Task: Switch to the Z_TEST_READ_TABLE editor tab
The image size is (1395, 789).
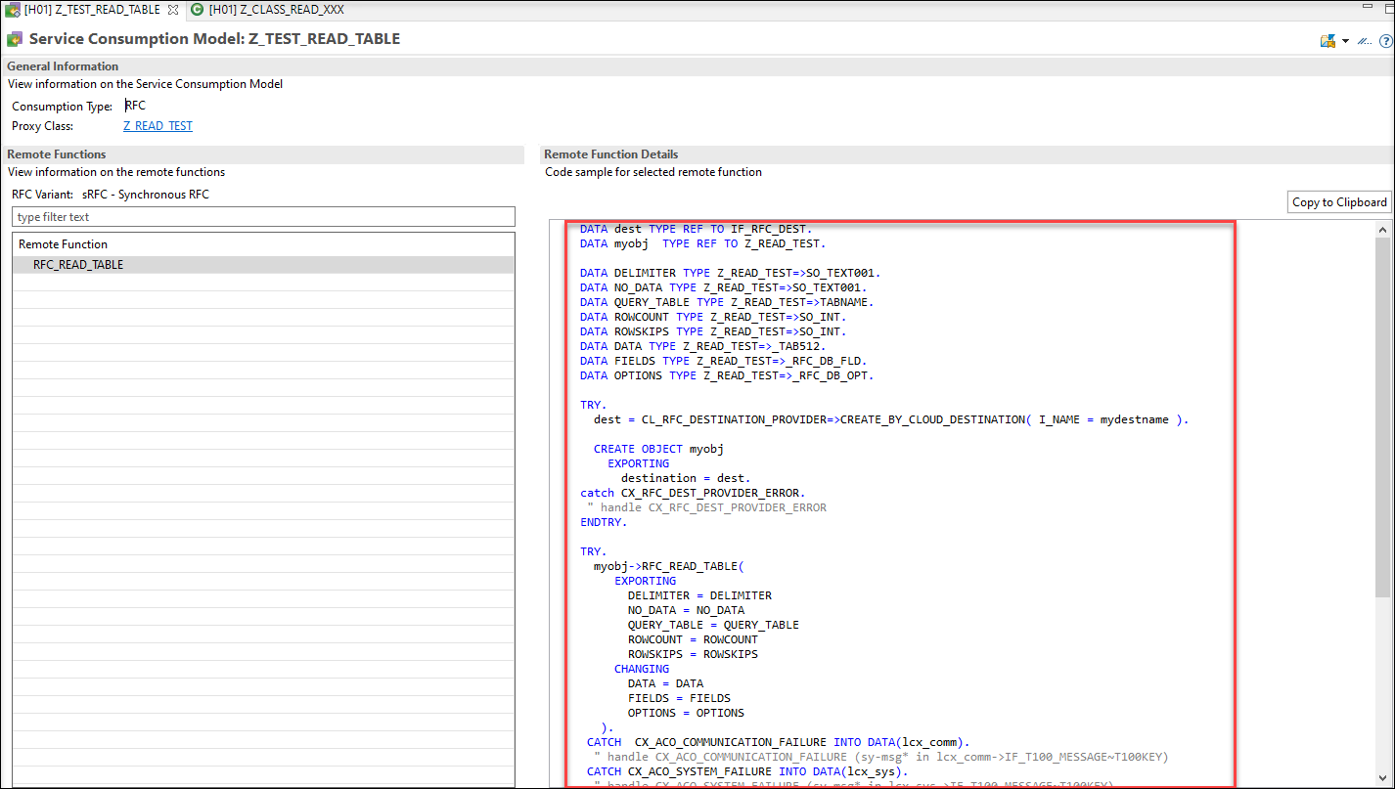Action: 91,9
